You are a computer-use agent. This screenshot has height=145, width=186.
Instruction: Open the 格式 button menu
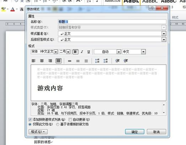38,132
